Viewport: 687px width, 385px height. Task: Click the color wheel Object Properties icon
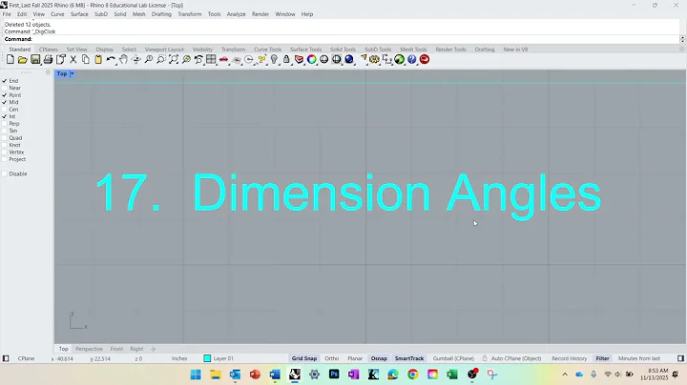[x=311, y=59]
